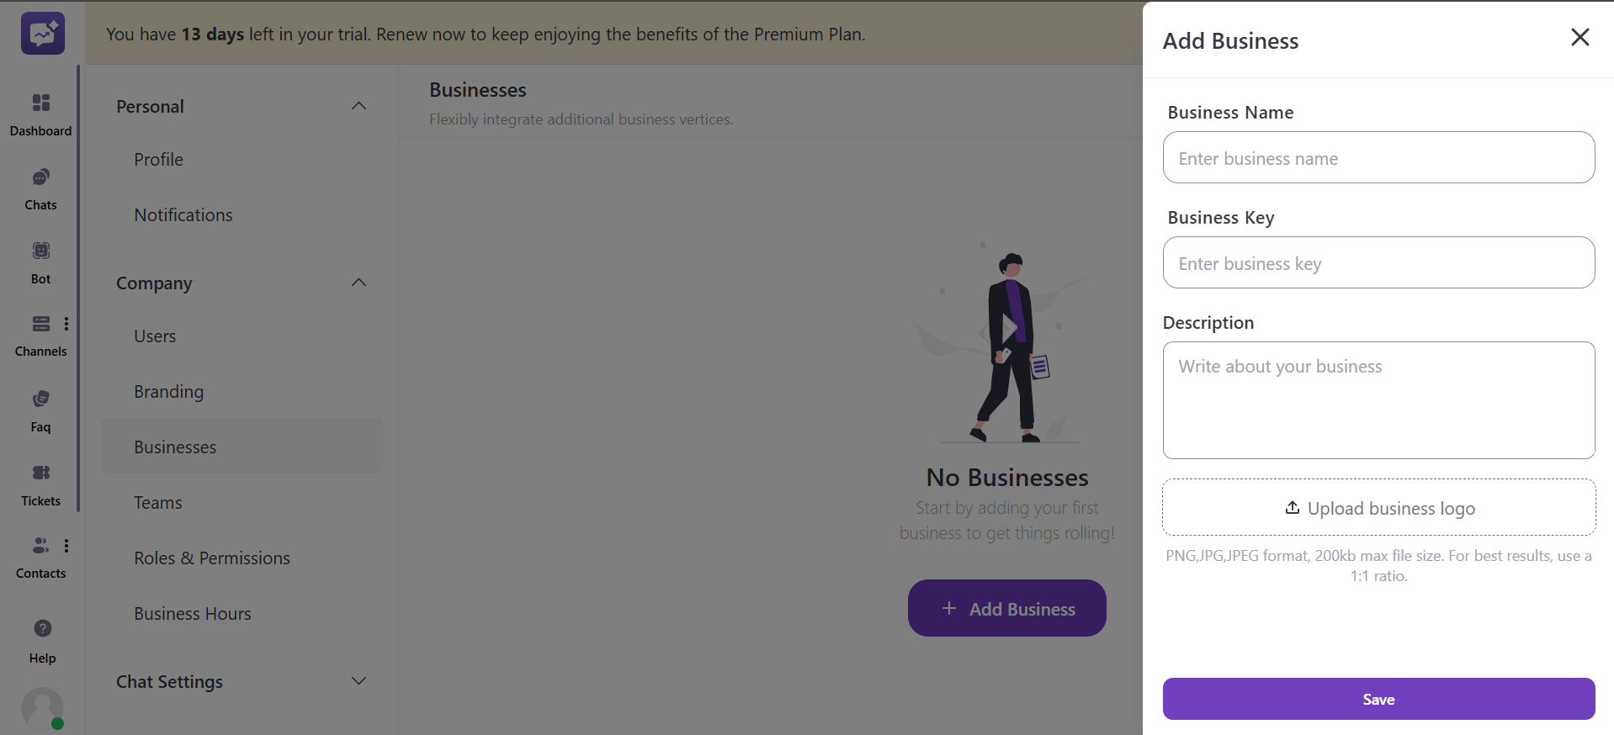Click the profile avatar at bottom left
This screenshot has height=735, width=1614.
(x=42, y=709)
